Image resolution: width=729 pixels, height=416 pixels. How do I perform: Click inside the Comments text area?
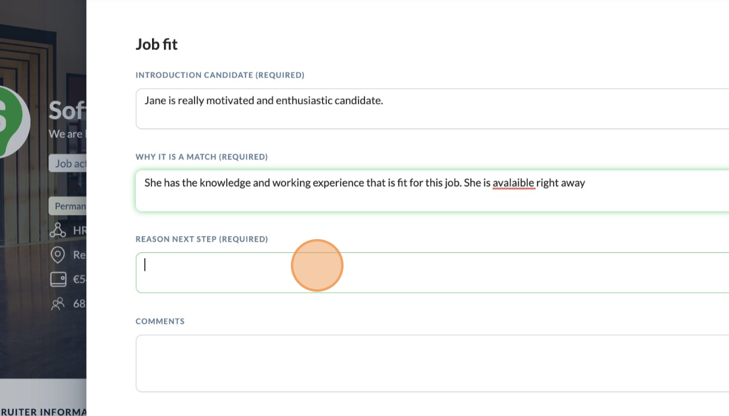pos(432,363)
